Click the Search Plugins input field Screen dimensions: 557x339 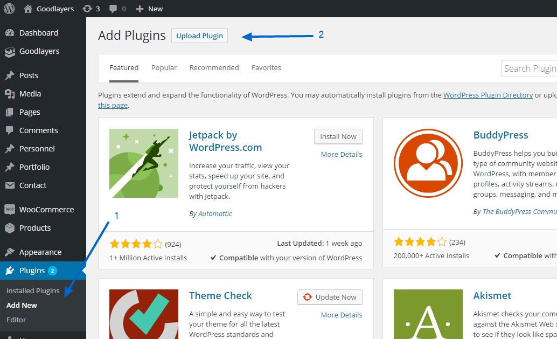click(x=529, y=68)
